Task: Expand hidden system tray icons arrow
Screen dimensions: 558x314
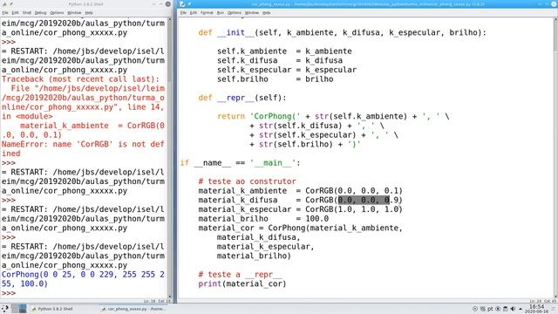Action: [x=521, y=309]
